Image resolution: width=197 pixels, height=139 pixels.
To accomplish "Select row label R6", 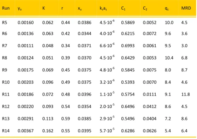I will (x=5, y=34).
